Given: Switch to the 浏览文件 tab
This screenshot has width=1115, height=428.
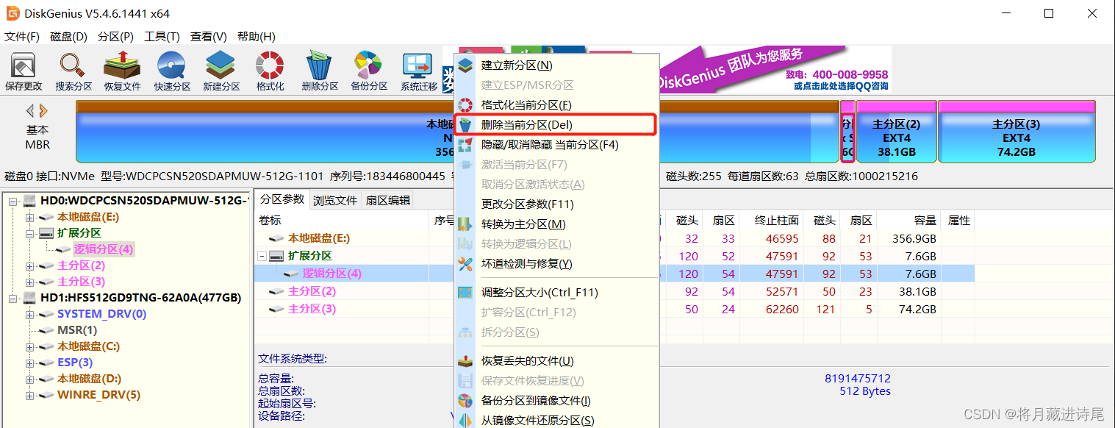Looking at the screenshot, I should [335, 200].
